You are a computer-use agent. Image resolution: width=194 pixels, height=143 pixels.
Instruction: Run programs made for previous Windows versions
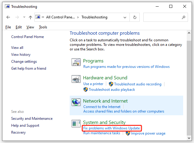(x=126, y=67)
